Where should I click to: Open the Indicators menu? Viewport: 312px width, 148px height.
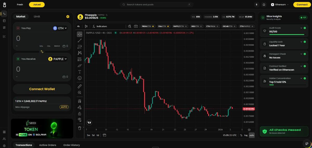click(100, 26)
